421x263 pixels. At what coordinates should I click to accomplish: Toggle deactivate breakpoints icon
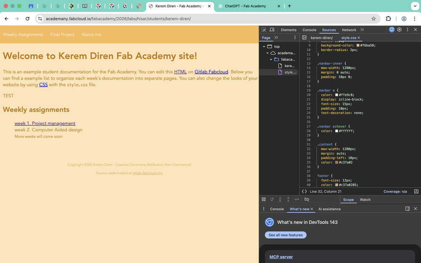307,199
